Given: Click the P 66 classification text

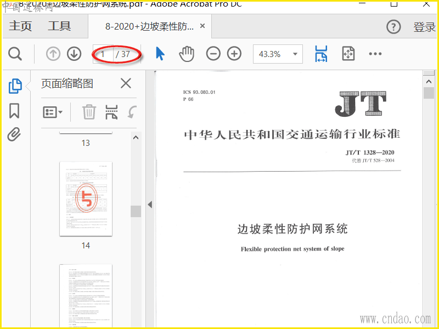Looking at the screenshot, I should [x=188, y=99].
